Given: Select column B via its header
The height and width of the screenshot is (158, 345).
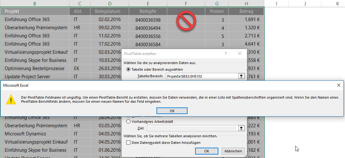Looking at the screenshot, I should click(34, 3).
